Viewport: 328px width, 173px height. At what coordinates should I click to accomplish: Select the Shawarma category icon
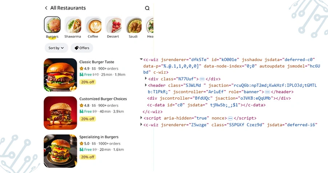73,25
